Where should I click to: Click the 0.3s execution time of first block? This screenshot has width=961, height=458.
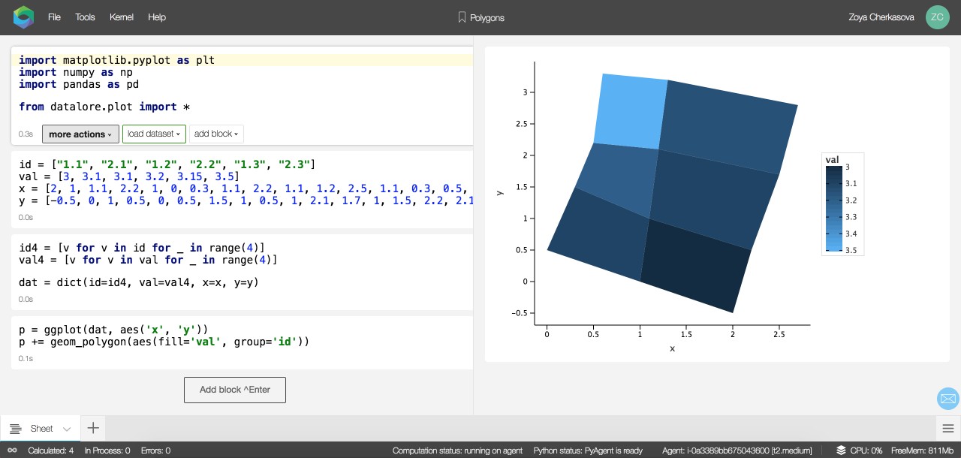click(x=26, y=134)
